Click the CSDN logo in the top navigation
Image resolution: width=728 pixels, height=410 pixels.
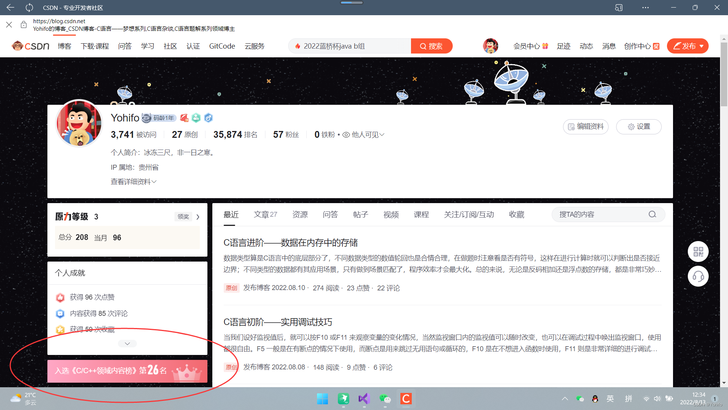30,46
